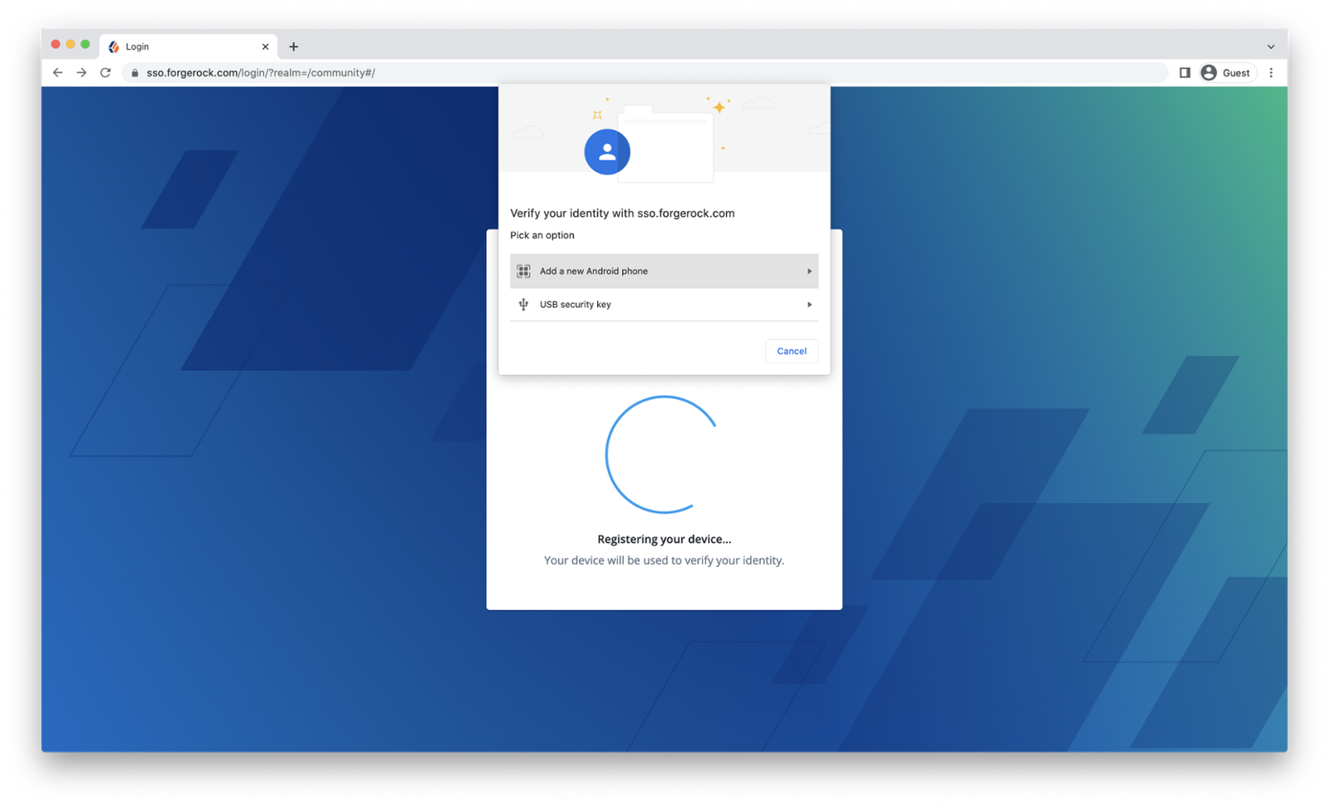Click the USB security key icon
This screenshot has width=1329, height=807.
523,305
